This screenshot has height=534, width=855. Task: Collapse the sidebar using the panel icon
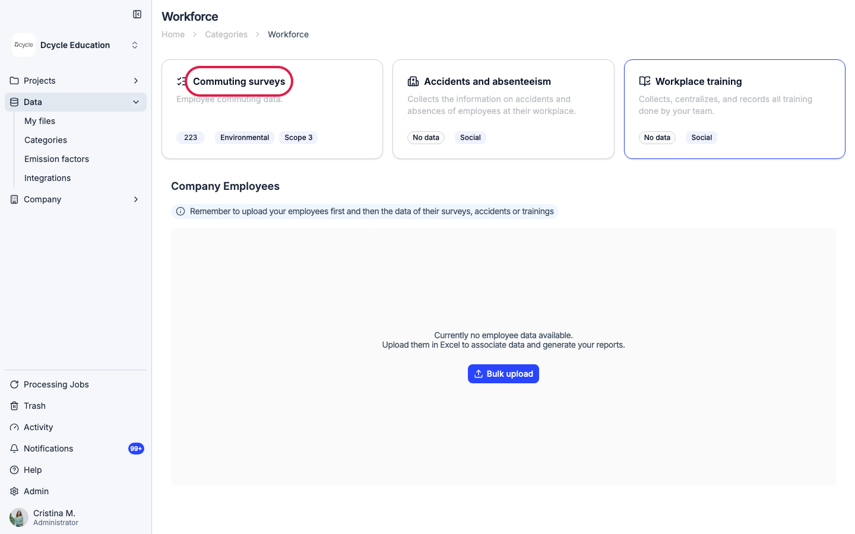point(137,14)
